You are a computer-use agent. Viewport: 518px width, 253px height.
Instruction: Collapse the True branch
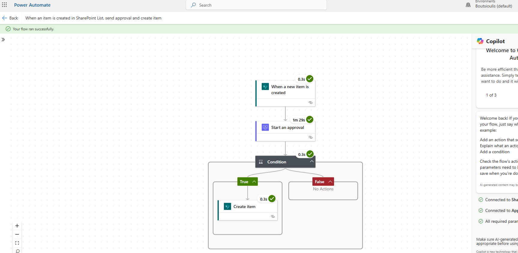[254, 182]
